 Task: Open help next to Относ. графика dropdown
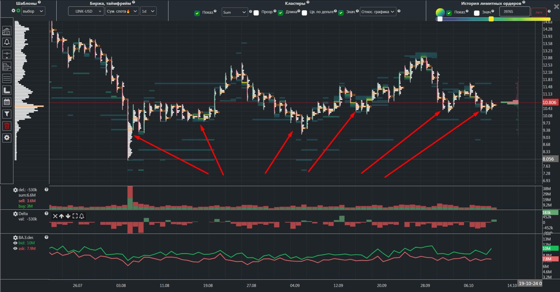coord(399,11)
